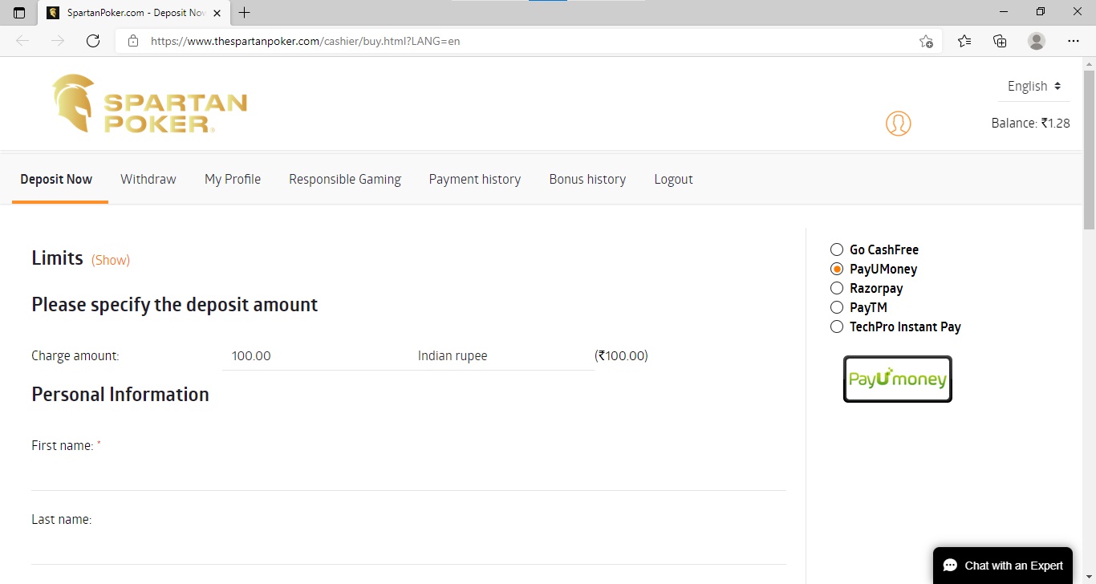Select PayUMoney payment option
Viewport: 1096px width, 584px height.
pyautogui.click(x=837, y=269)
